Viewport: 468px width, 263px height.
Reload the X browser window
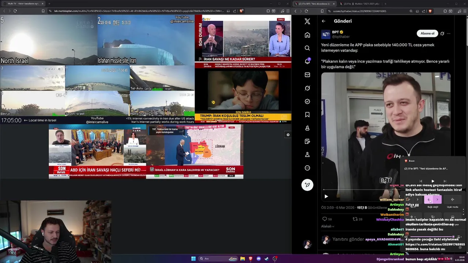306,11
